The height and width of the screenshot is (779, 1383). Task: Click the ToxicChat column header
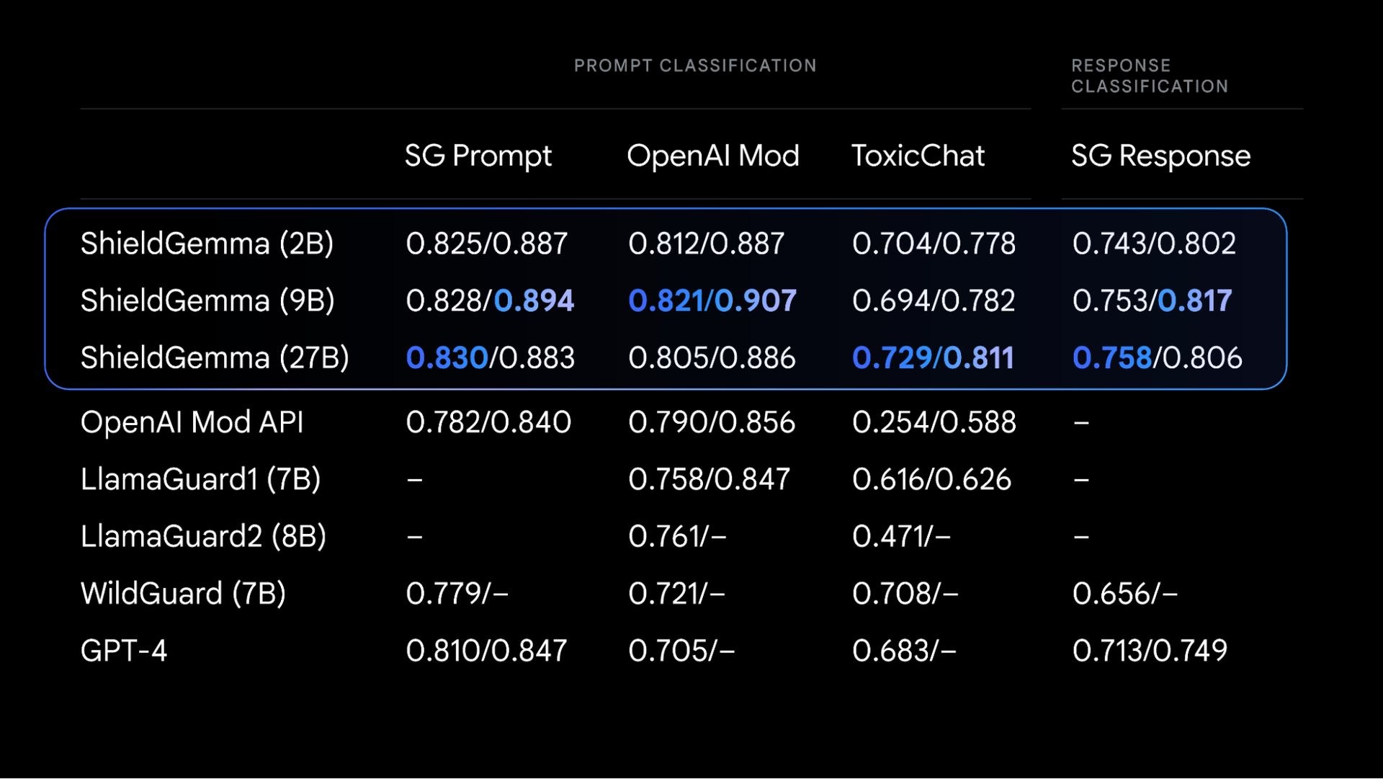coord(918,154)
